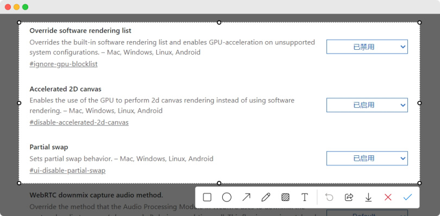This screenshot has width=440, height=216.
Task: Select the rectangle annotation tool
Action: point(207,198)
